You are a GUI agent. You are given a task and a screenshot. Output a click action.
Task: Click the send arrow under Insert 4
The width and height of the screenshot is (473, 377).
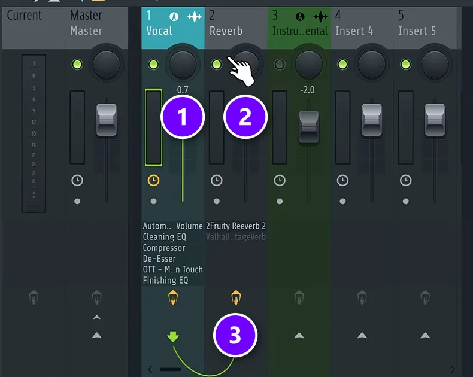pyautogui.click(x=362, y=335)
